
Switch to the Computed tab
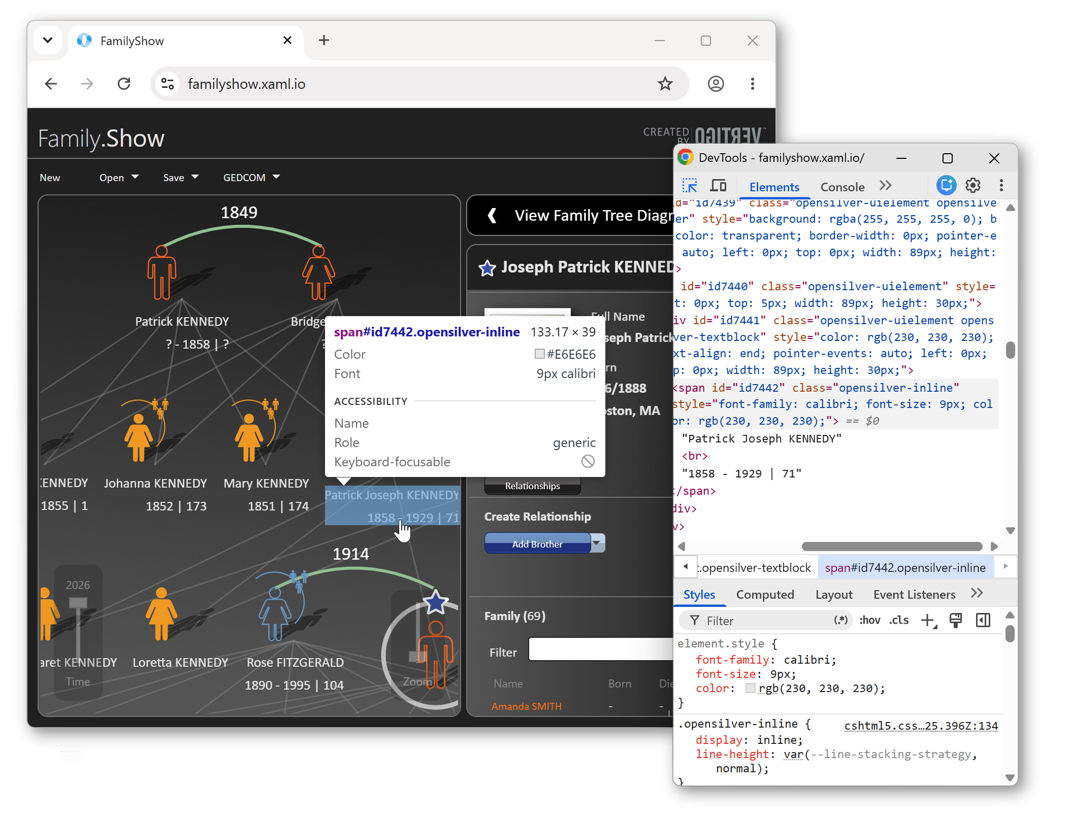click(765, 594)
